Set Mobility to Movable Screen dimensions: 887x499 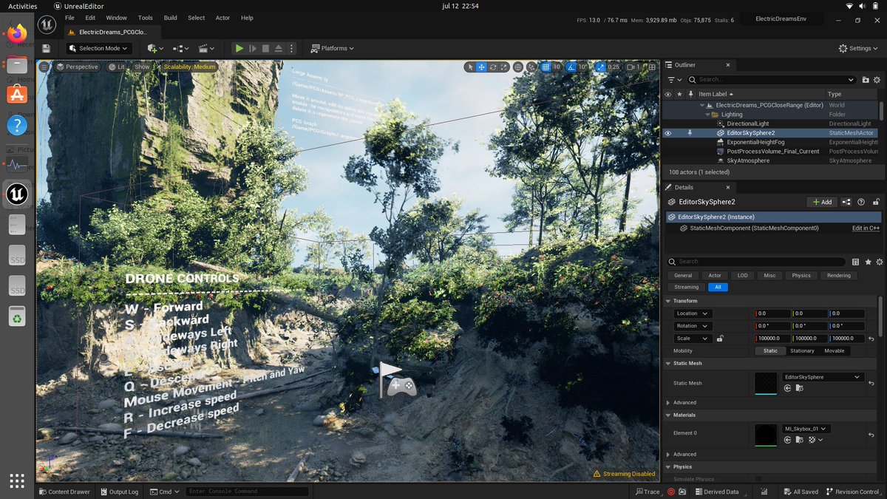(835, 351)
